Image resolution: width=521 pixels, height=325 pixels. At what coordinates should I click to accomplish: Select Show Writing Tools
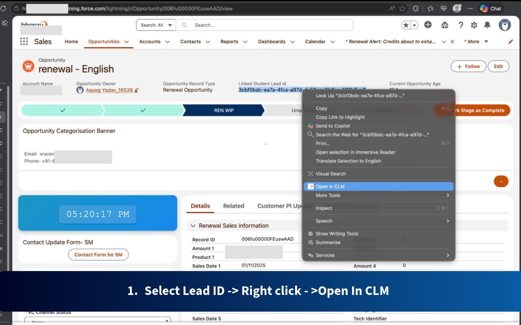379,234
